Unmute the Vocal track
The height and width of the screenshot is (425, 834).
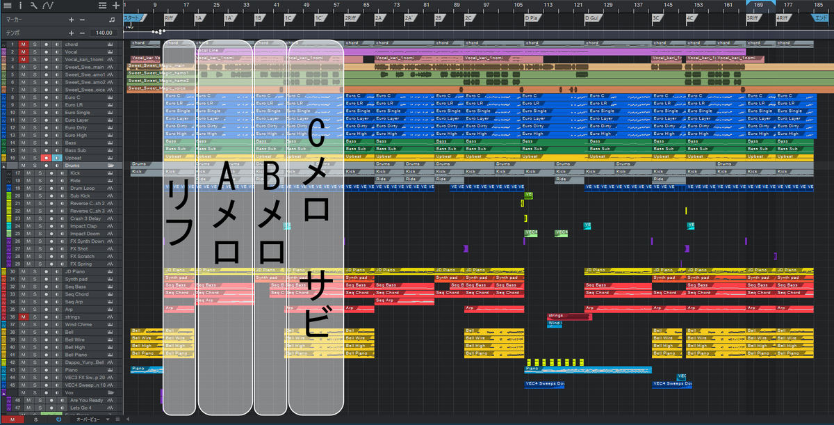click(22, 51)
